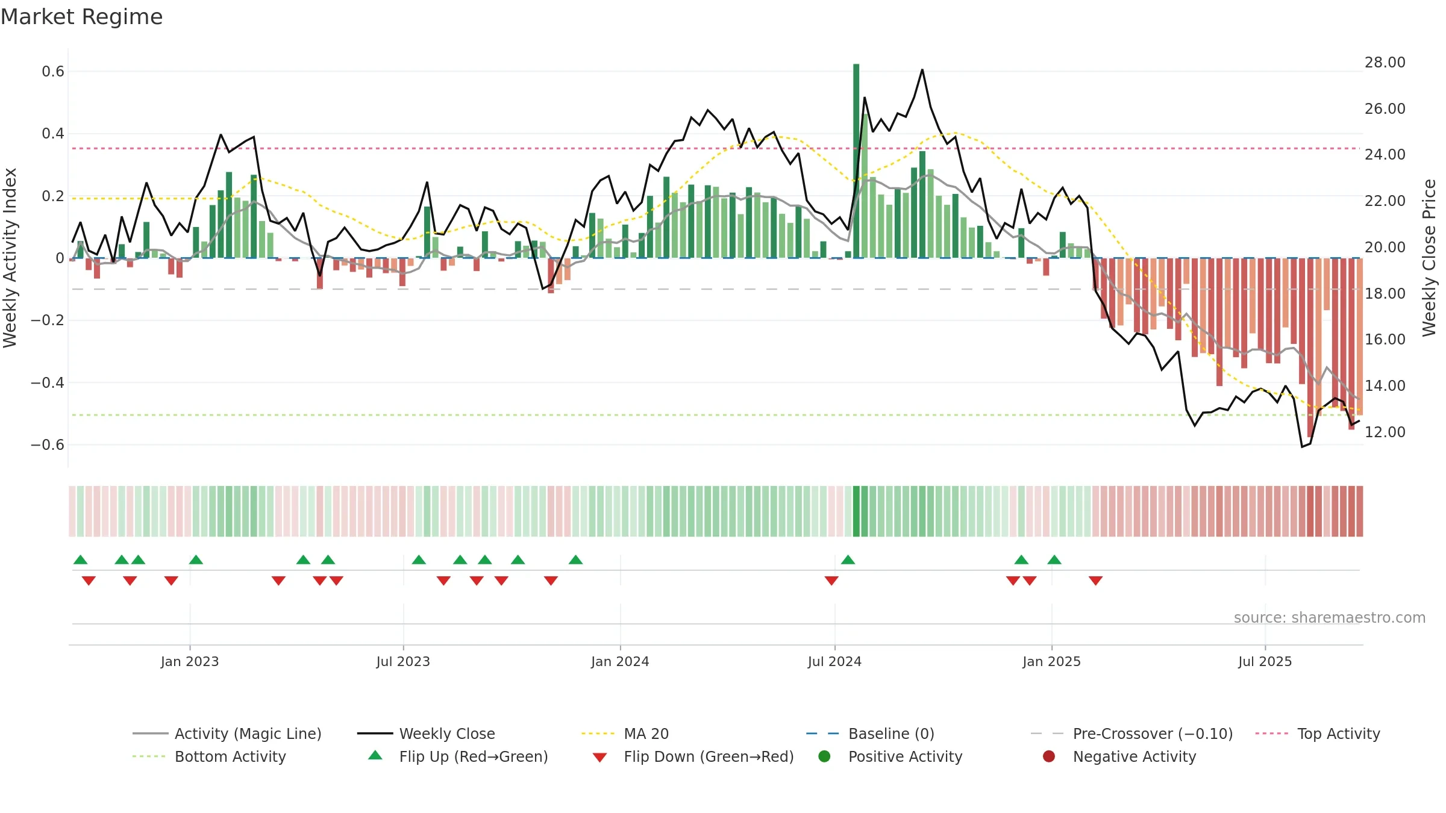Screen dimensions: 1446x813
Task: Click the Weekly Close Price axis title
Action: 1429,258
